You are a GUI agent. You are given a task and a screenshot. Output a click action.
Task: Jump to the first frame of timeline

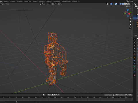point(48,95)
